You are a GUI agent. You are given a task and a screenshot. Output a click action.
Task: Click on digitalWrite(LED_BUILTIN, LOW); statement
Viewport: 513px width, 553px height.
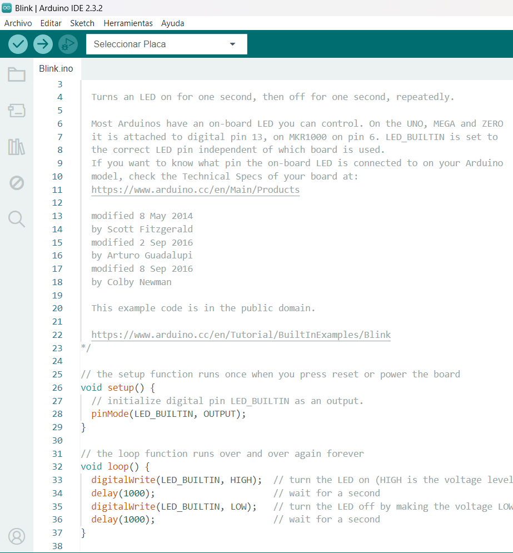tap(174, 506)
